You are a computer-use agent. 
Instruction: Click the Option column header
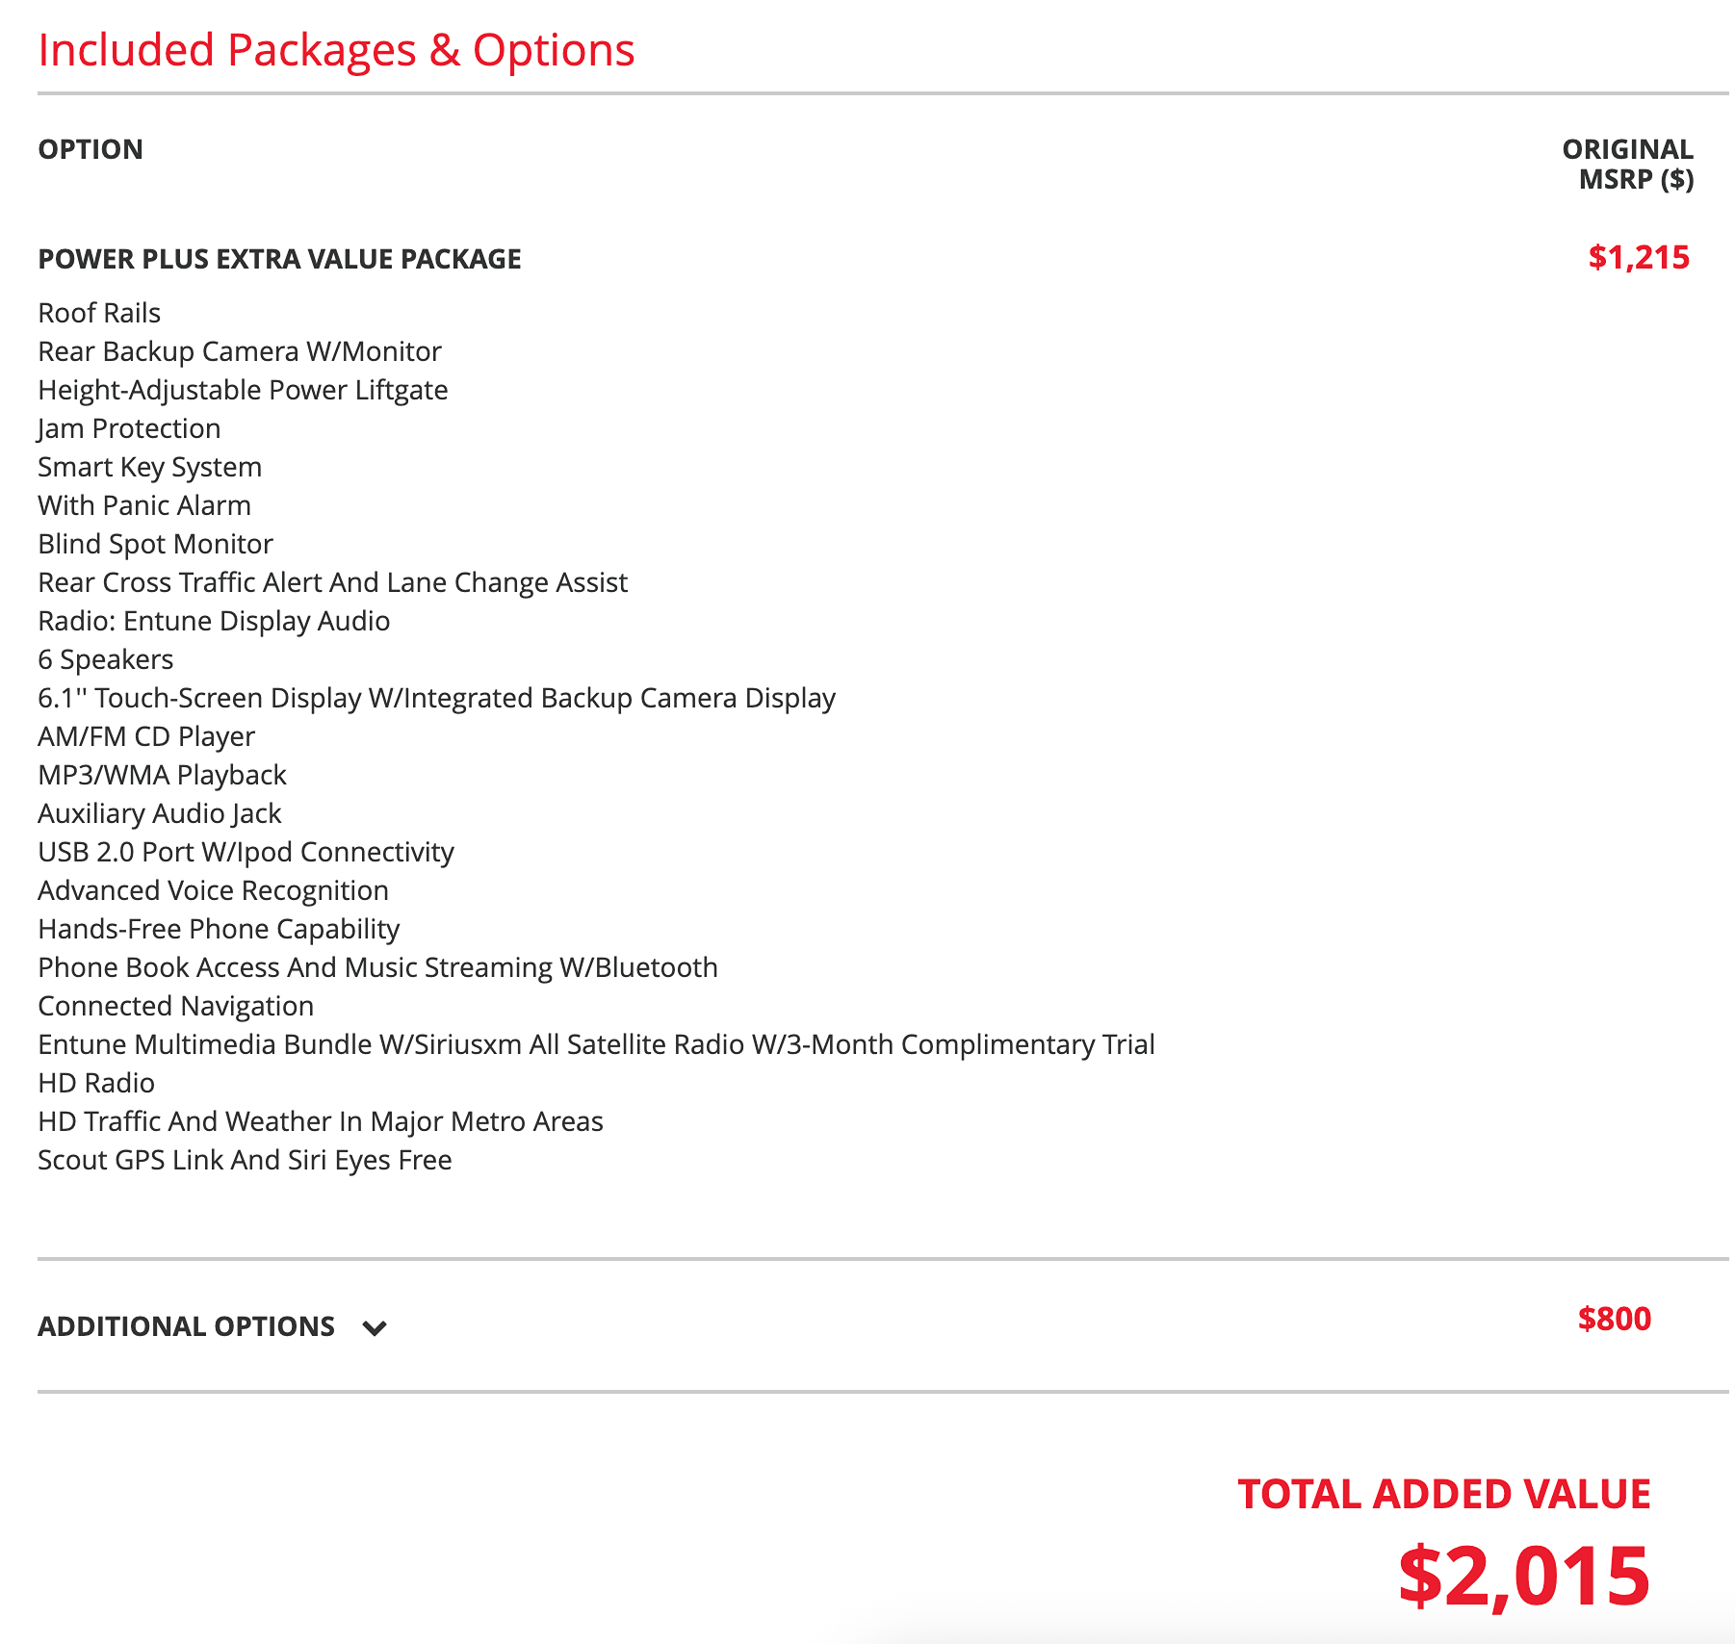point(91,149)
